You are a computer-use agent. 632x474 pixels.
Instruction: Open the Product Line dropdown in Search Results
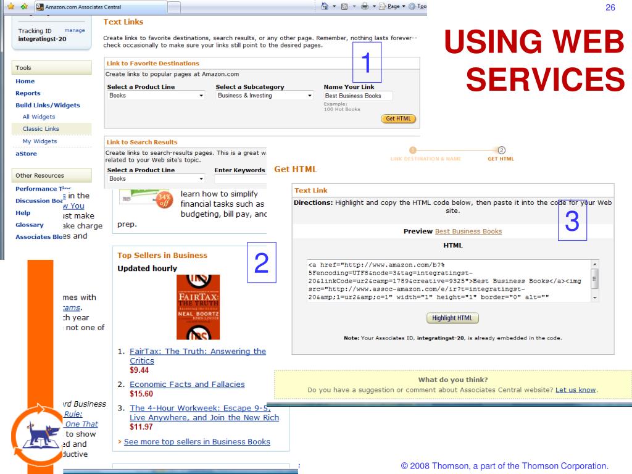(156, 178)
